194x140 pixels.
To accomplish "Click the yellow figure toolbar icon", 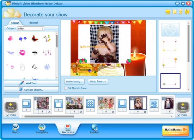I will click(x=181, y=12).
